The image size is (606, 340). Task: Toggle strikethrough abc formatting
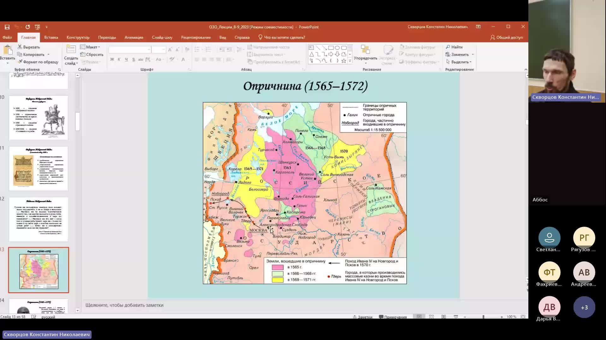coord(140,59)
